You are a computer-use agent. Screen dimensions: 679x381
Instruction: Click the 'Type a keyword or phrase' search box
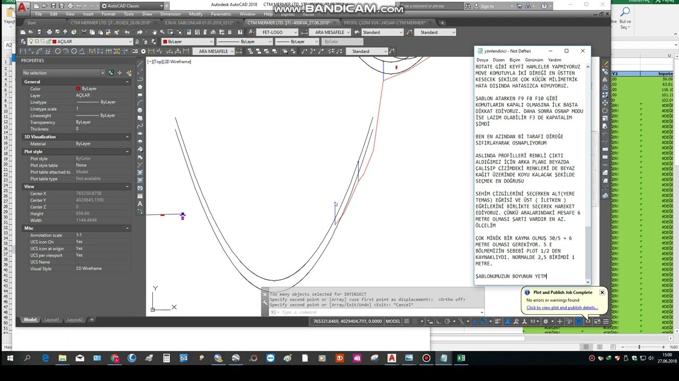tap(432, 6)
